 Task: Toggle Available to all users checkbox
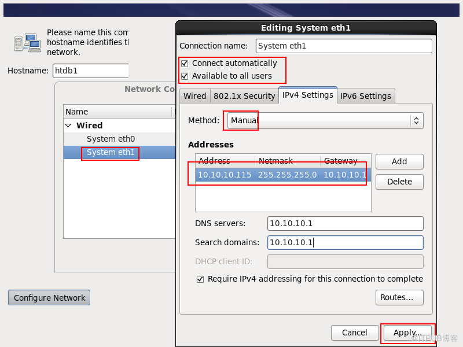185,76
